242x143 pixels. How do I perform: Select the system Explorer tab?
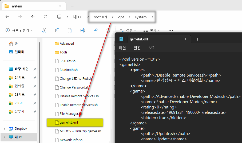[x=34, y=6]
